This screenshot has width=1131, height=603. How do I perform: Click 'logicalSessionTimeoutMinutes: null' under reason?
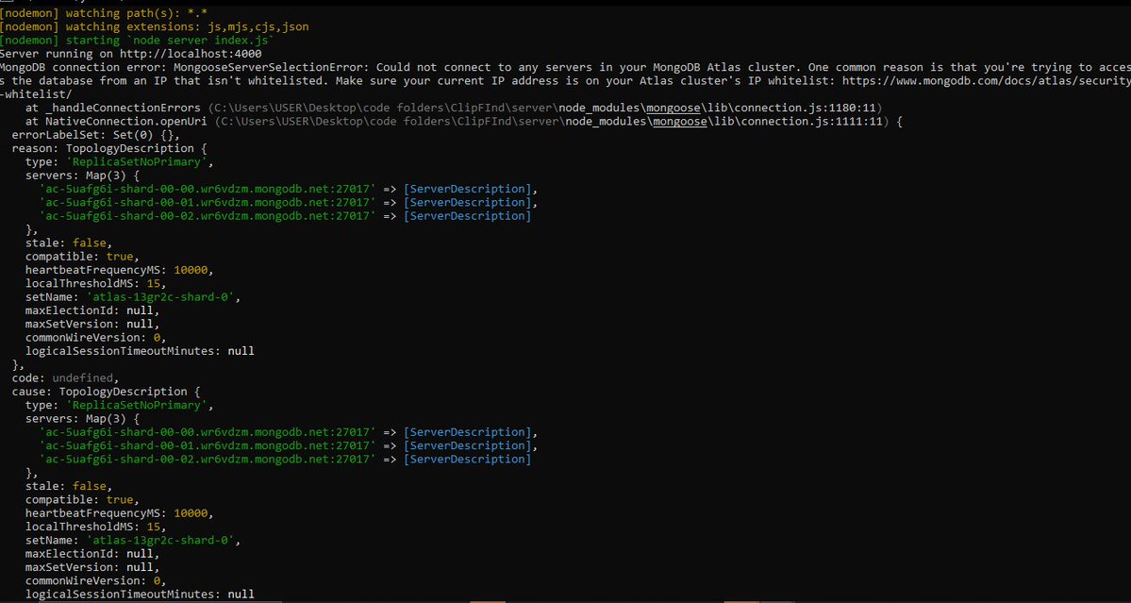tap(140, 351)
